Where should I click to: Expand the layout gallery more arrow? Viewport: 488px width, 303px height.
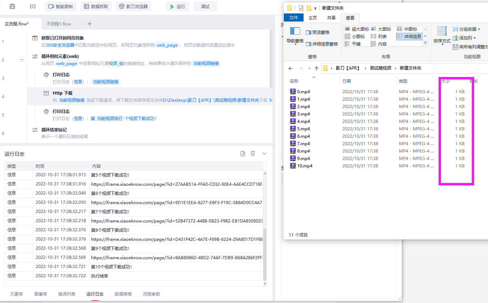[x=425, y=43]
